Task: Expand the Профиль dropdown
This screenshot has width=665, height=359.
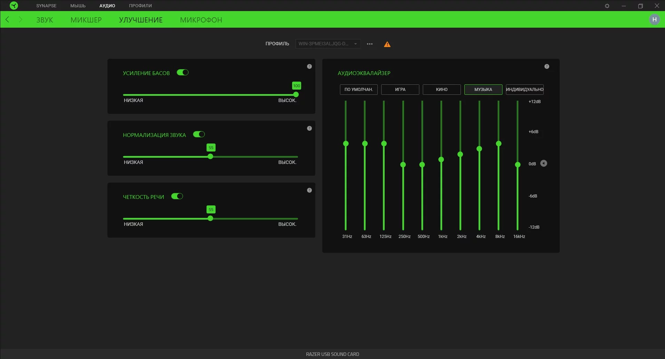Action: (327, 44)
